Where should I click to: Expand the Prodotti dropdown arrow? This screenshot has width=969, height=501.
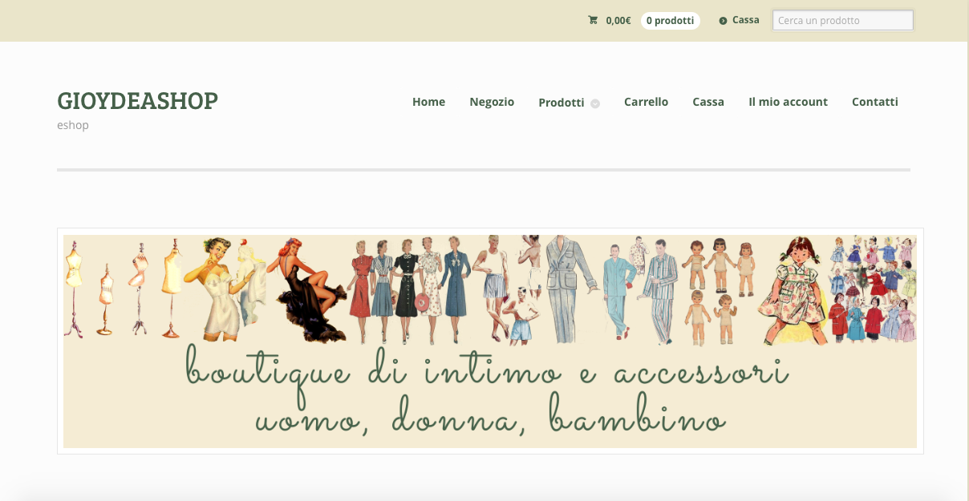[x=595, y=103]
